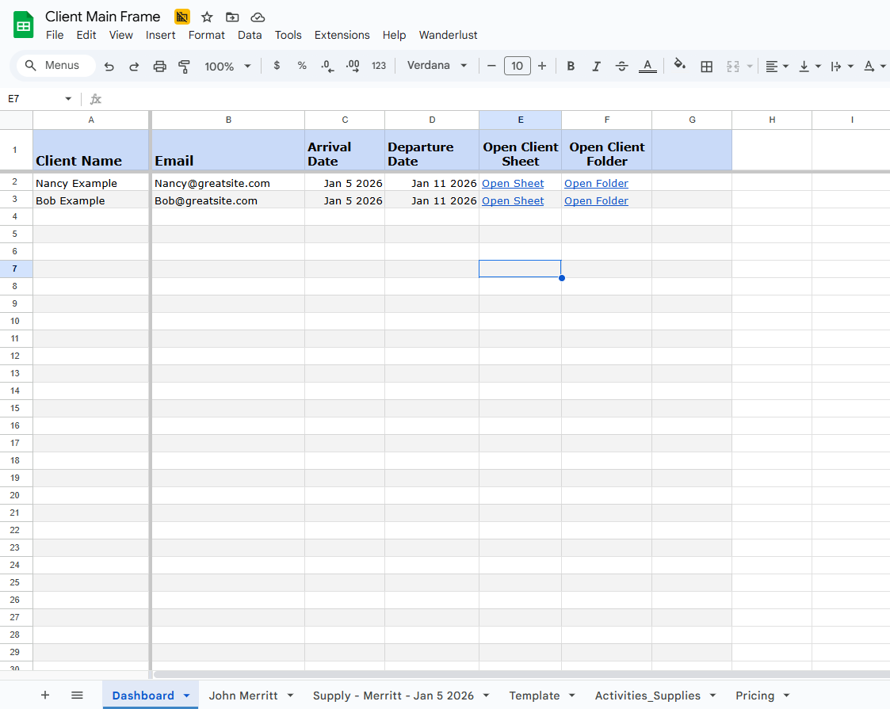
Task: Expand the 100% zoom dropdown
Action: click(227, 67)
